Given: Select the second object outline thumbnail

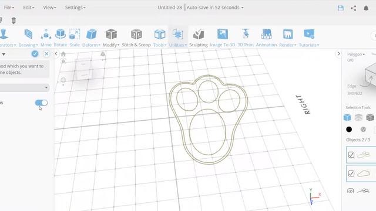Looking at the screenshot, I should click(364, 173).
